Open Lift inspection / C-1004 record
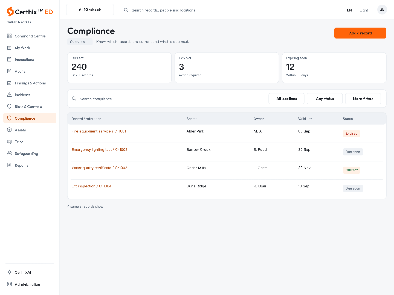 click(x=91, y=186)
